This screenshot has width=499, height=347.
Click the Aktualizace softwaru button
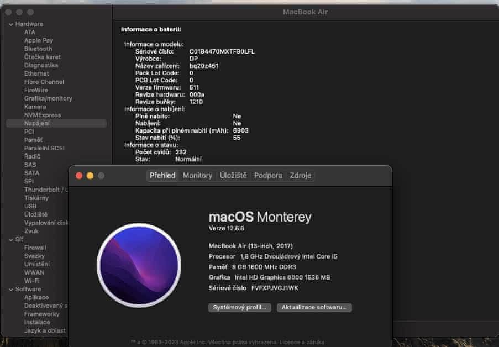pyautogui.click(x=314, y=308)
